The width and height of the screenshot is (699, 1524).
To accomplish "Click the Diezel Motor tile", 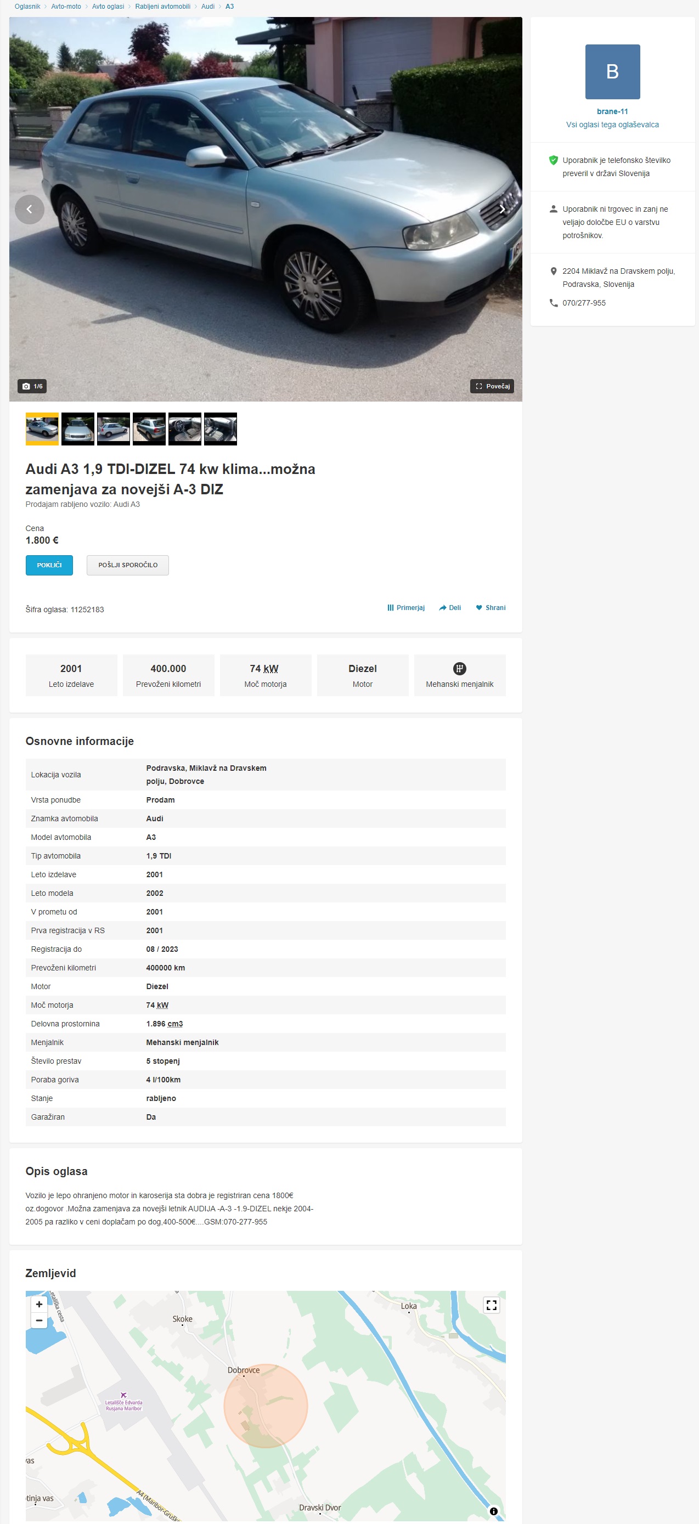I will 363,675.
